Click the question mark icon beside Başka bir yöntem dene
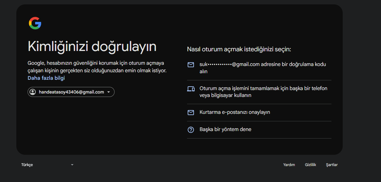The height and width of the screenshot is (182, 381). (x=191, y=129)
